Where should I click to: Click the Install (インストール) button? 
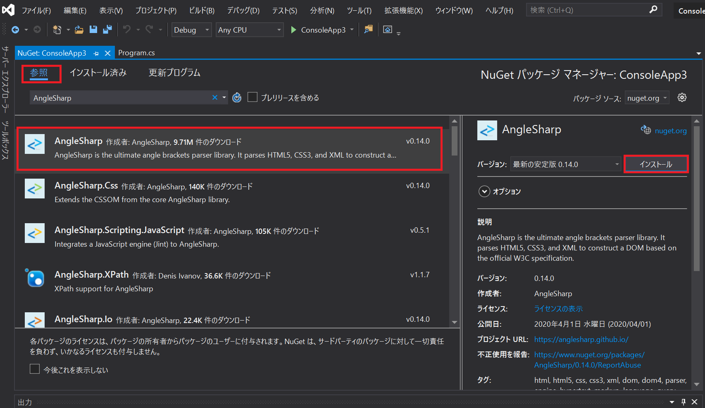click(656, 164)
